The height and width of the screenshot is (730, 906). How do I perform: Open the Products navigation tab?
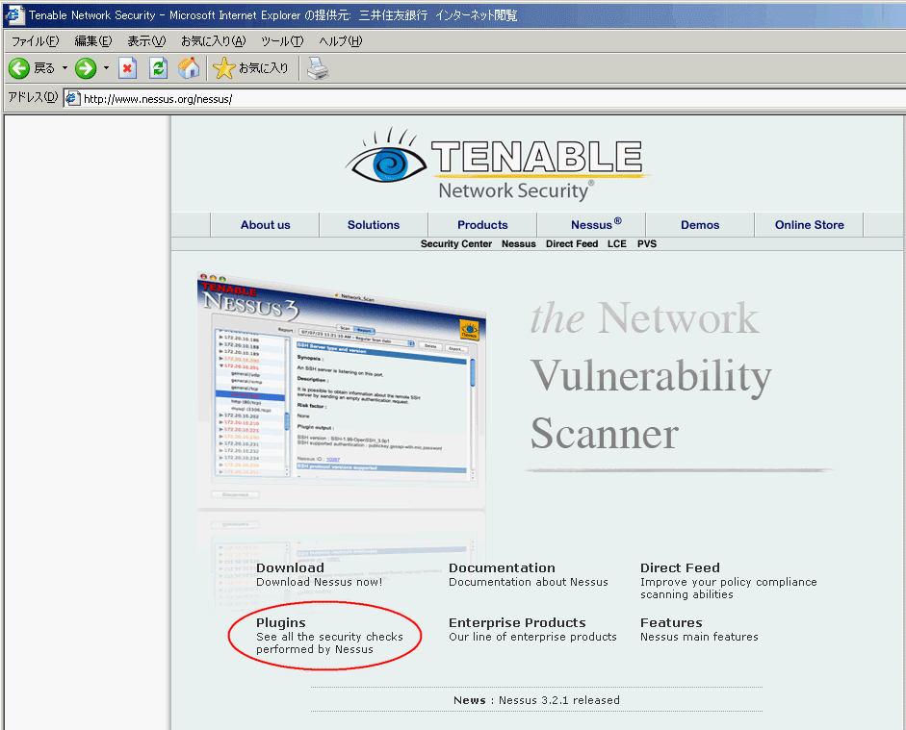tap(482, 225)
